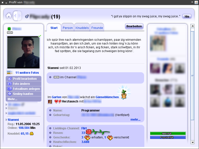199x149 pixels.
Task: Click the Knutschflecken count 3.688
Action: click(85, 142)
